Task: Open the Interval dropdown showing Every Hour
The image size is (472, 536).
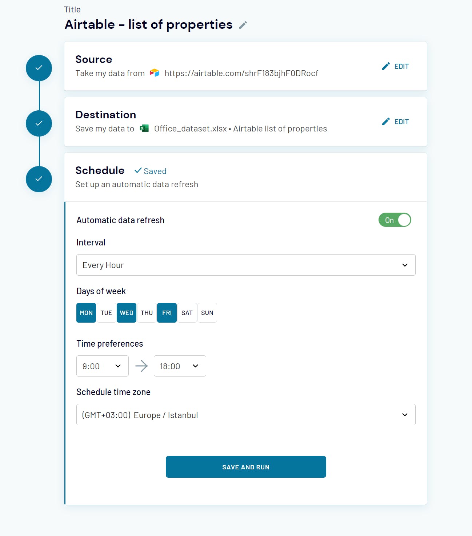Action: [x=246, y=265]
